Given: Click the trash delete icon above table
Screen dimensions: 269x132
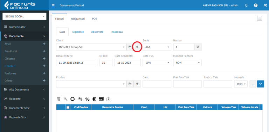Looking at the screenshot, I should (59, 99).
